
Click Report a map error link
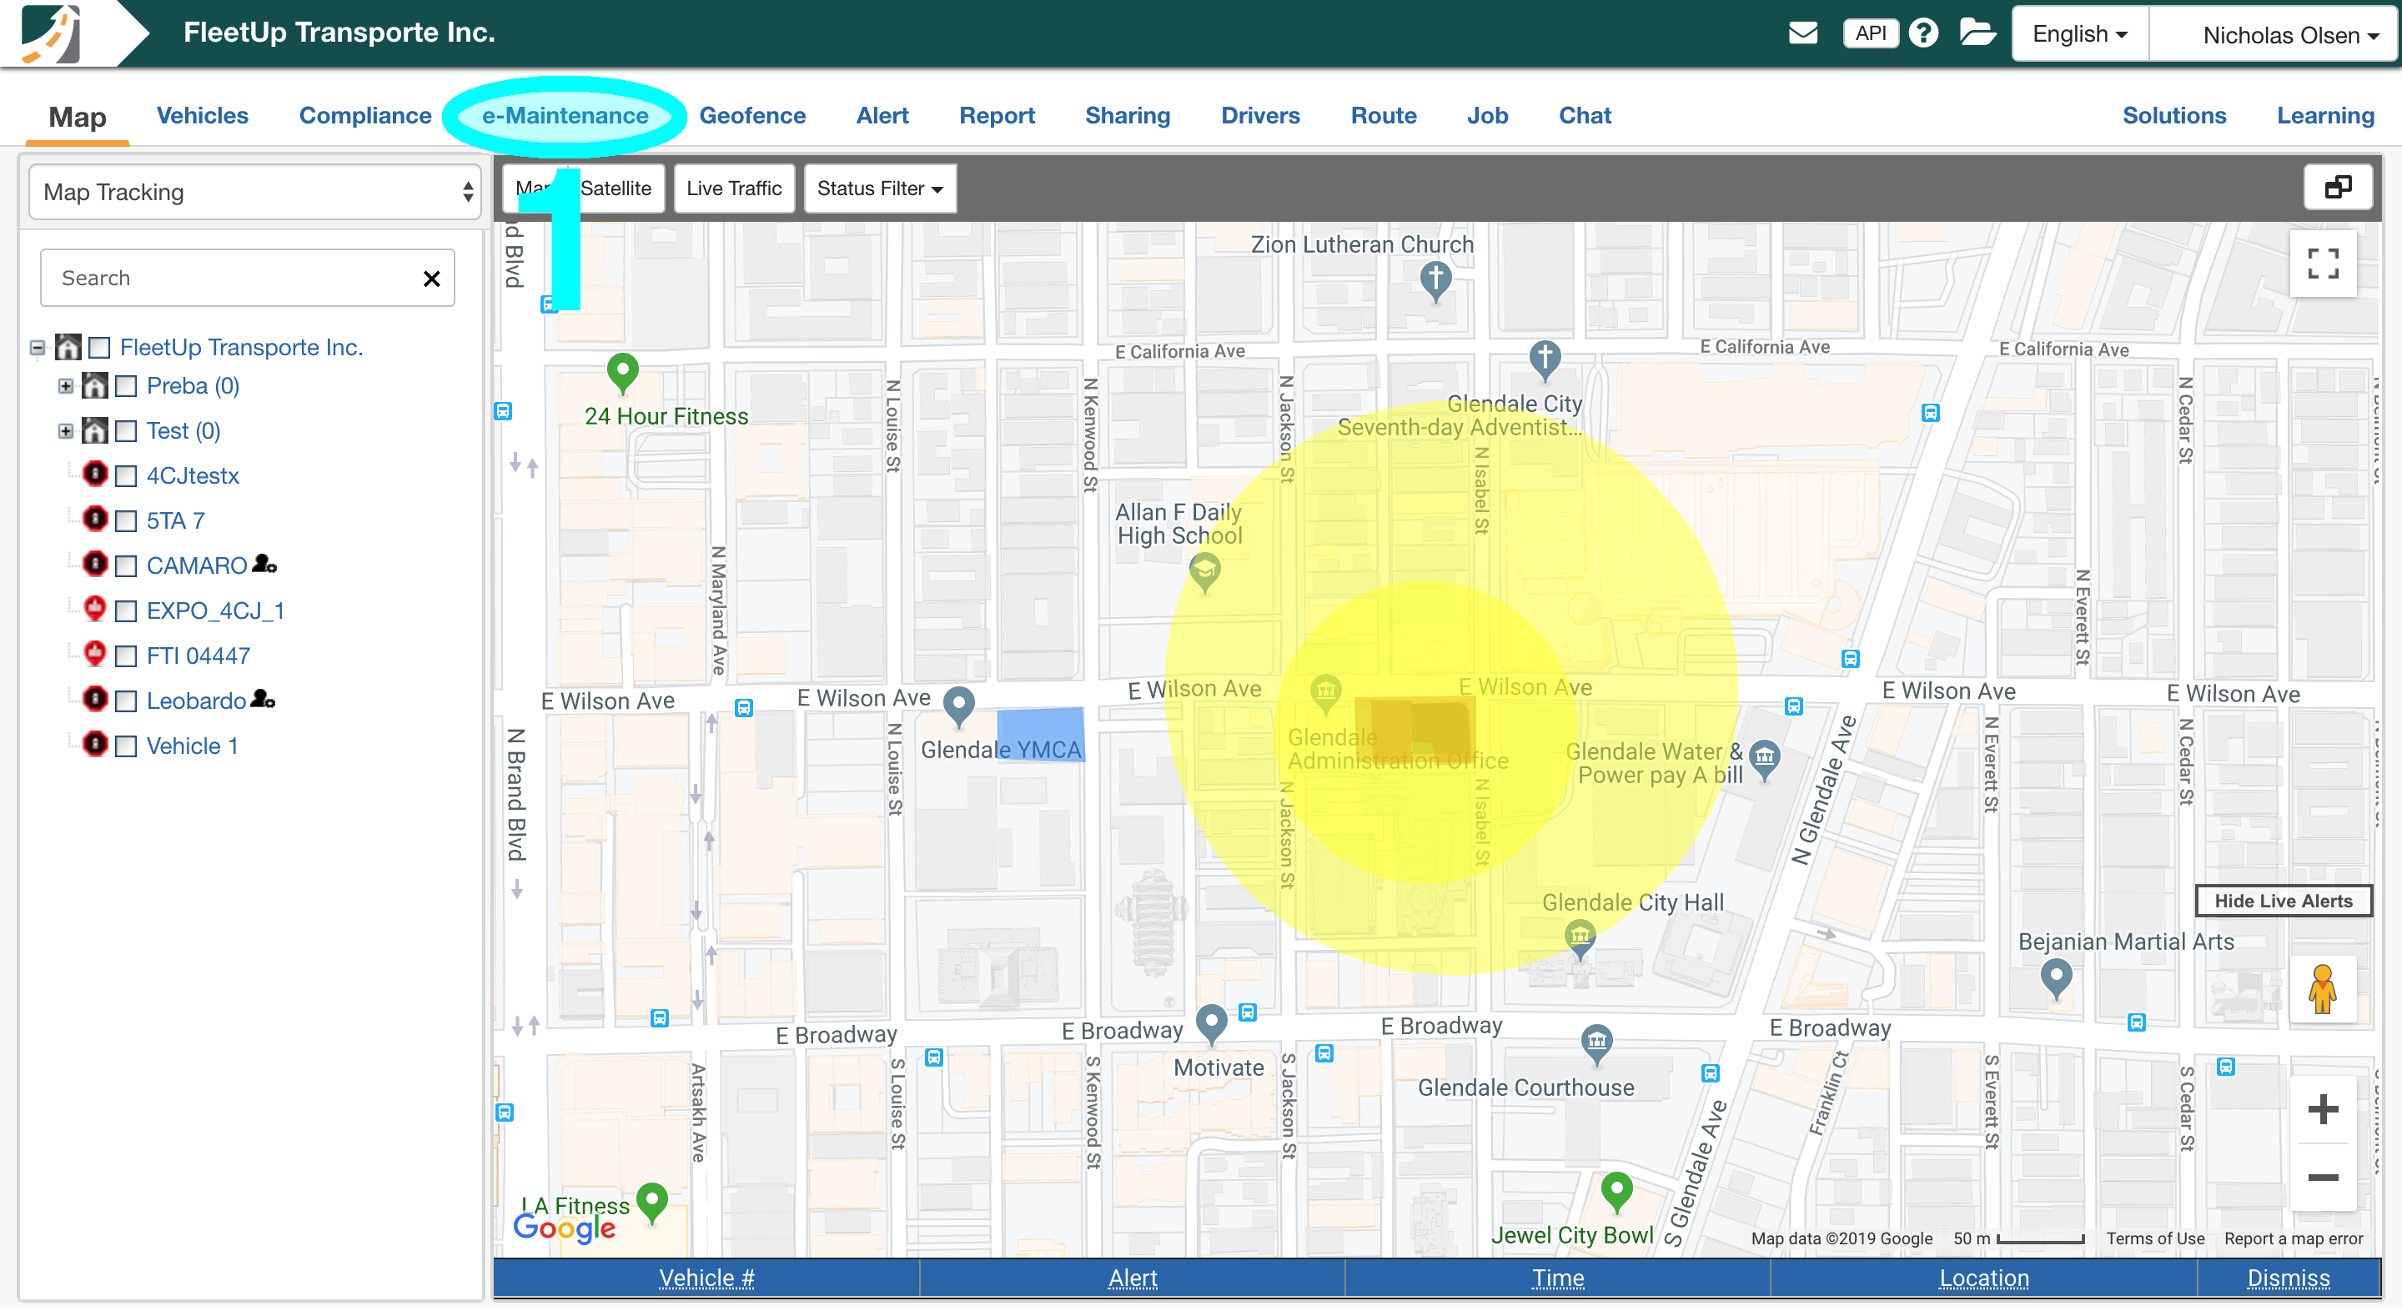point(2293,1238)
